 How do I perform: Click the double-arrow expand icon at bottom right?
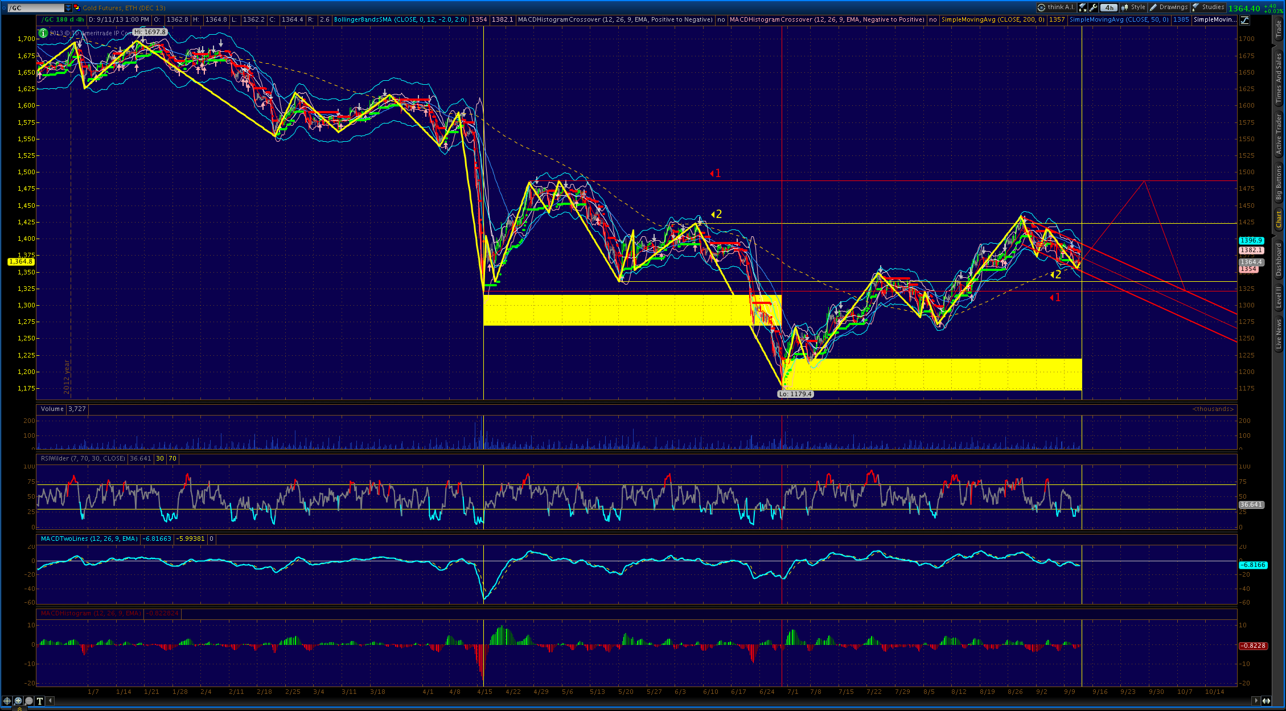[1266, 701]
